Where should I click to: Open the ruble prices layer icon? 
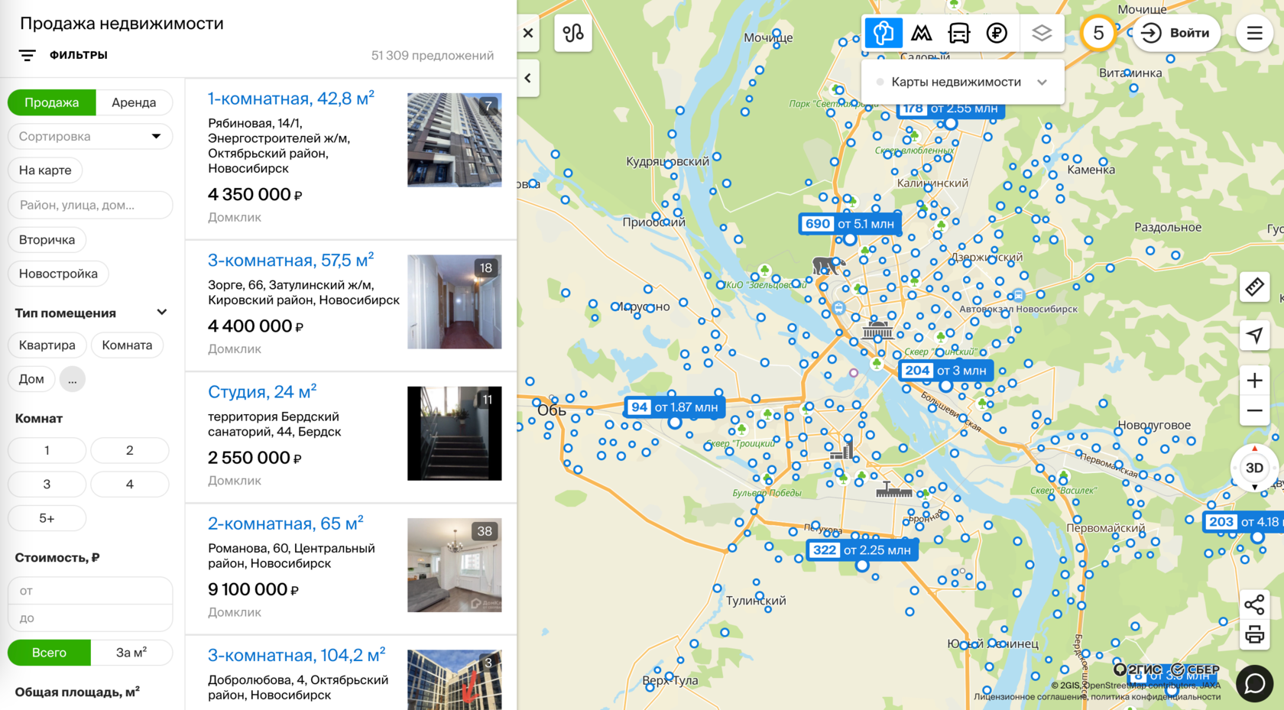[x=997, y=33]
